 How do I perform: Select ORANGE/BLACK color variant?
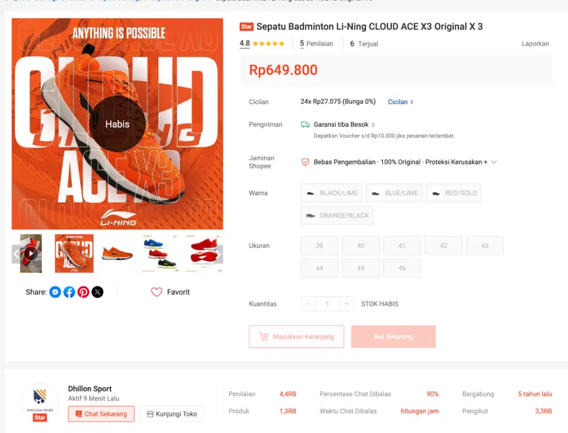pyautogui.click(x=336, y=215)
